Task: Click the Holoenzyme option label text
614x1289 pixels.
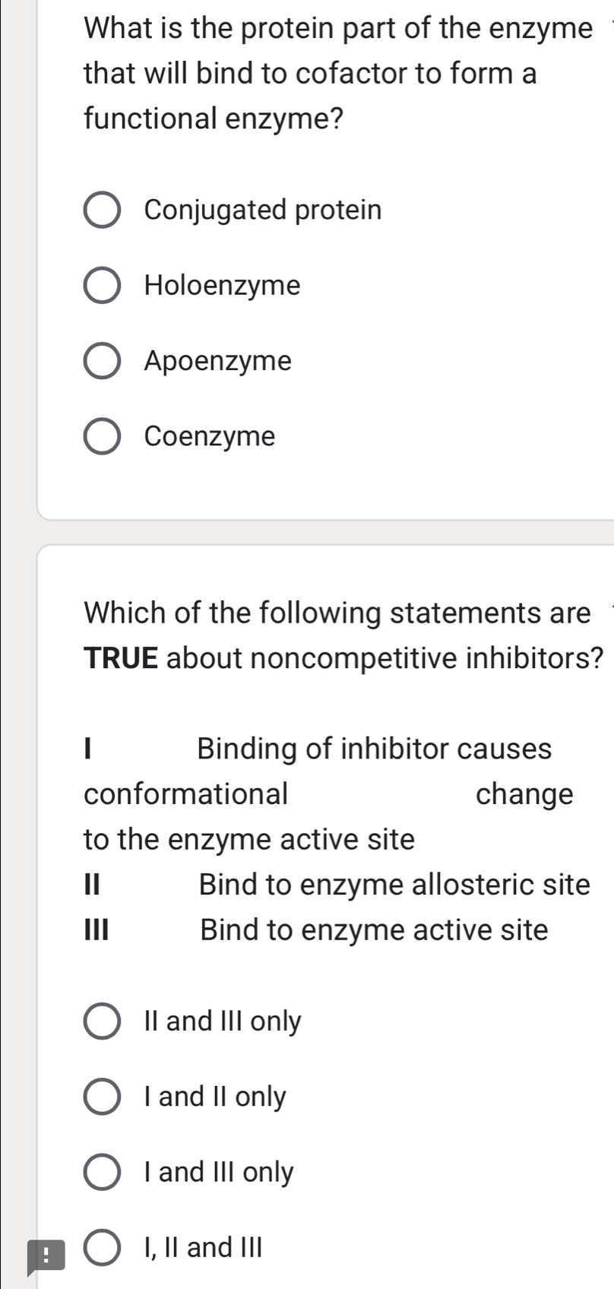Action: click(x=222, y=285)
